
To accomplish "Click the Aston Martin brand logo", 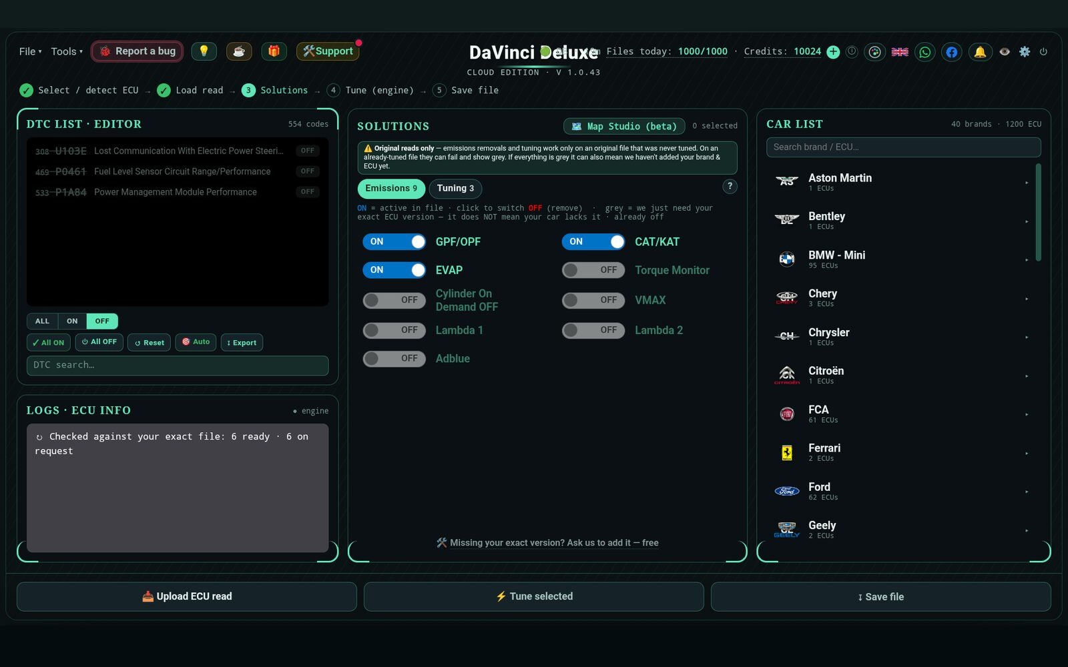I will [787, 181].
